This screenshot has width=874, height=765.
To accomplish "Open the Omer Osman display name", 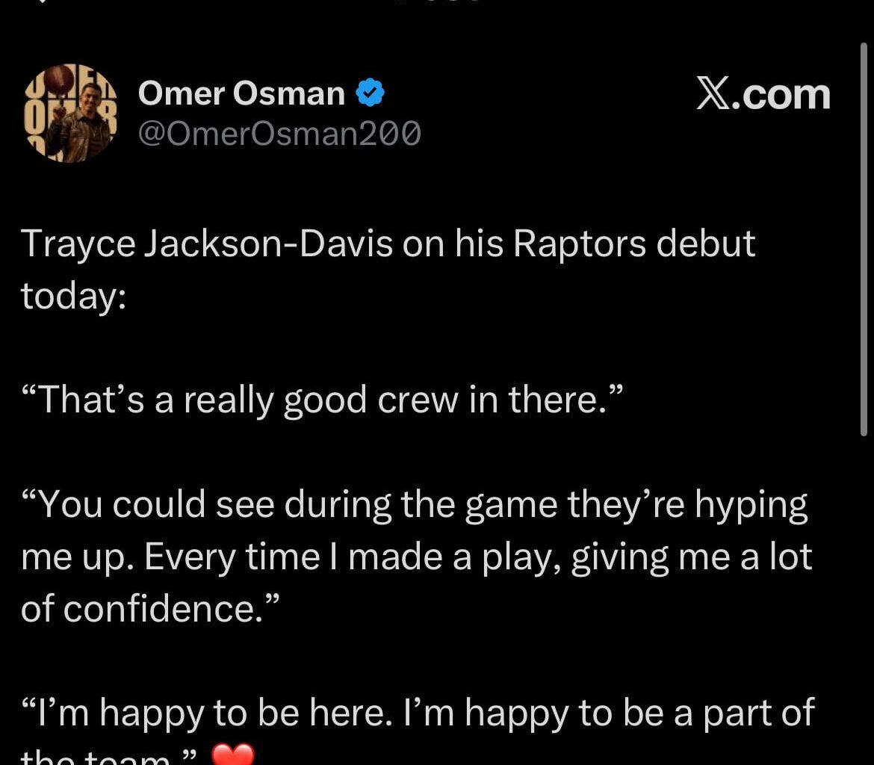I will pyautogui.click(x=241, y=94).
